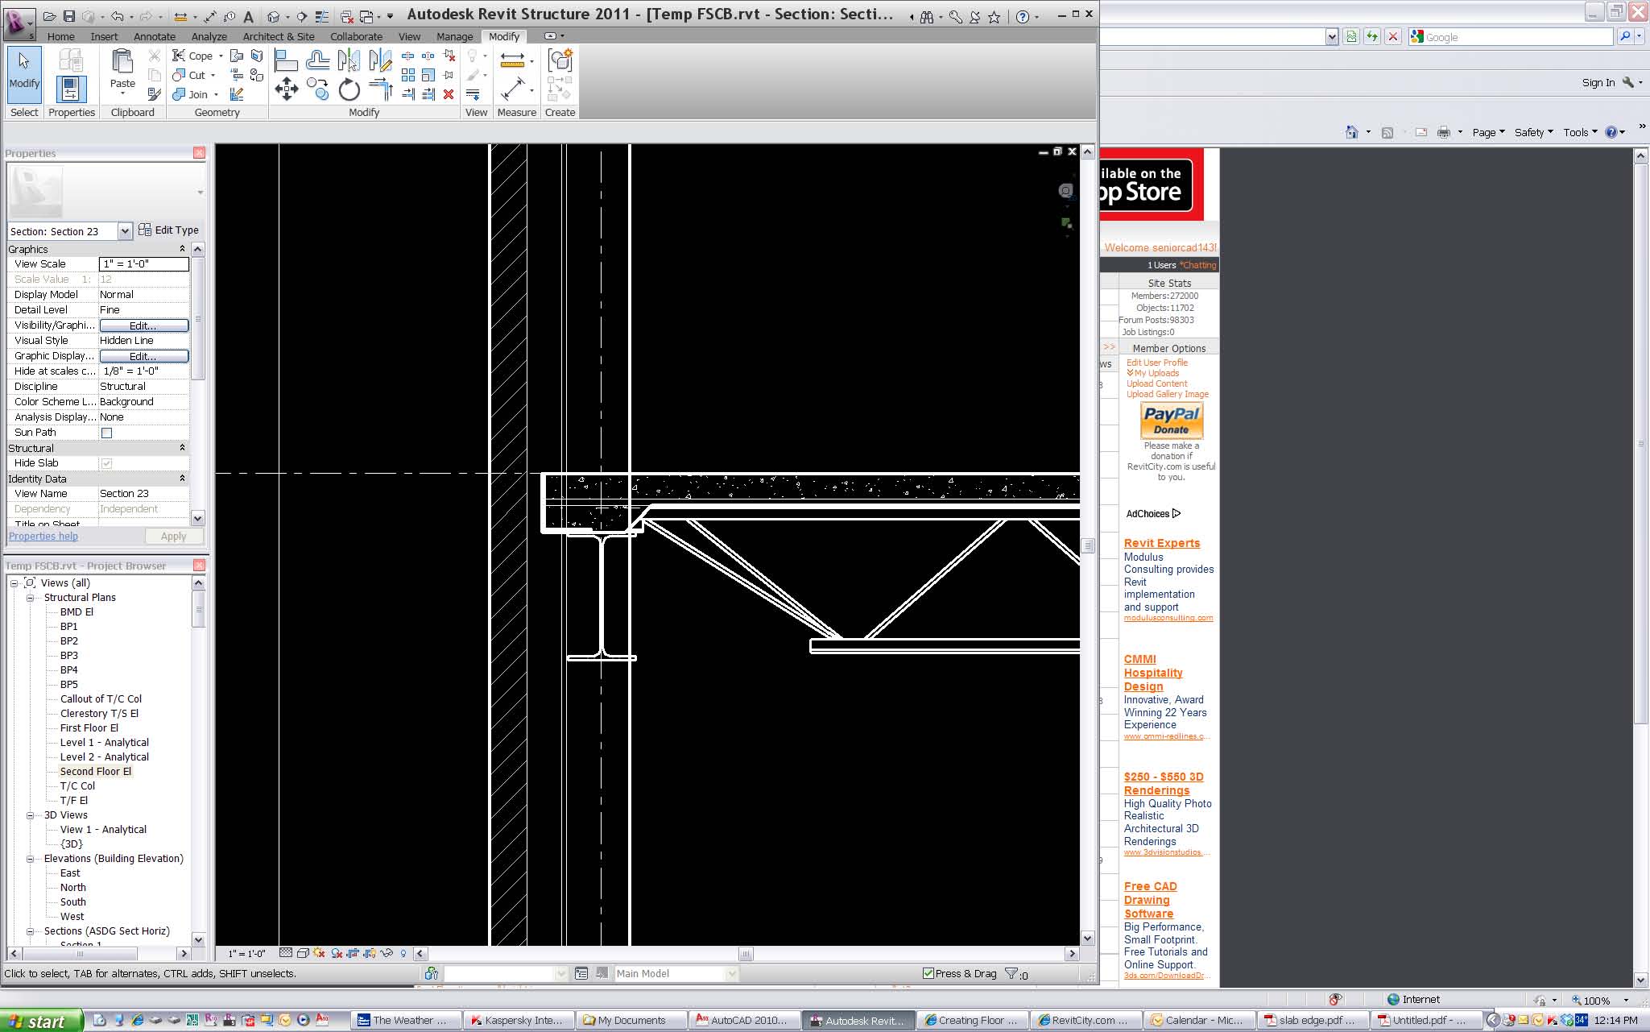Open the Section 23 type selector dropdown
Screen dimensions: 1650x1032
[125, 231]
